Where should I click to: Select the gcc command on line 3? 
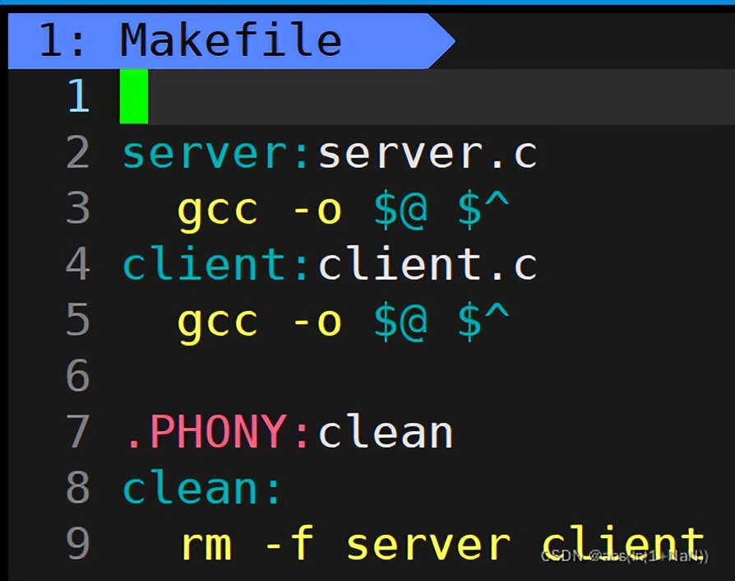pos(215,208)
